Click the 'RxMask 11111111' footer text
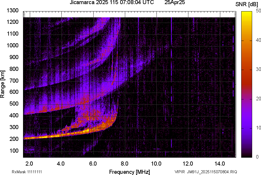The width and height of the screenshot is (261, 175). pyautogui.click(x=27, y=172)
